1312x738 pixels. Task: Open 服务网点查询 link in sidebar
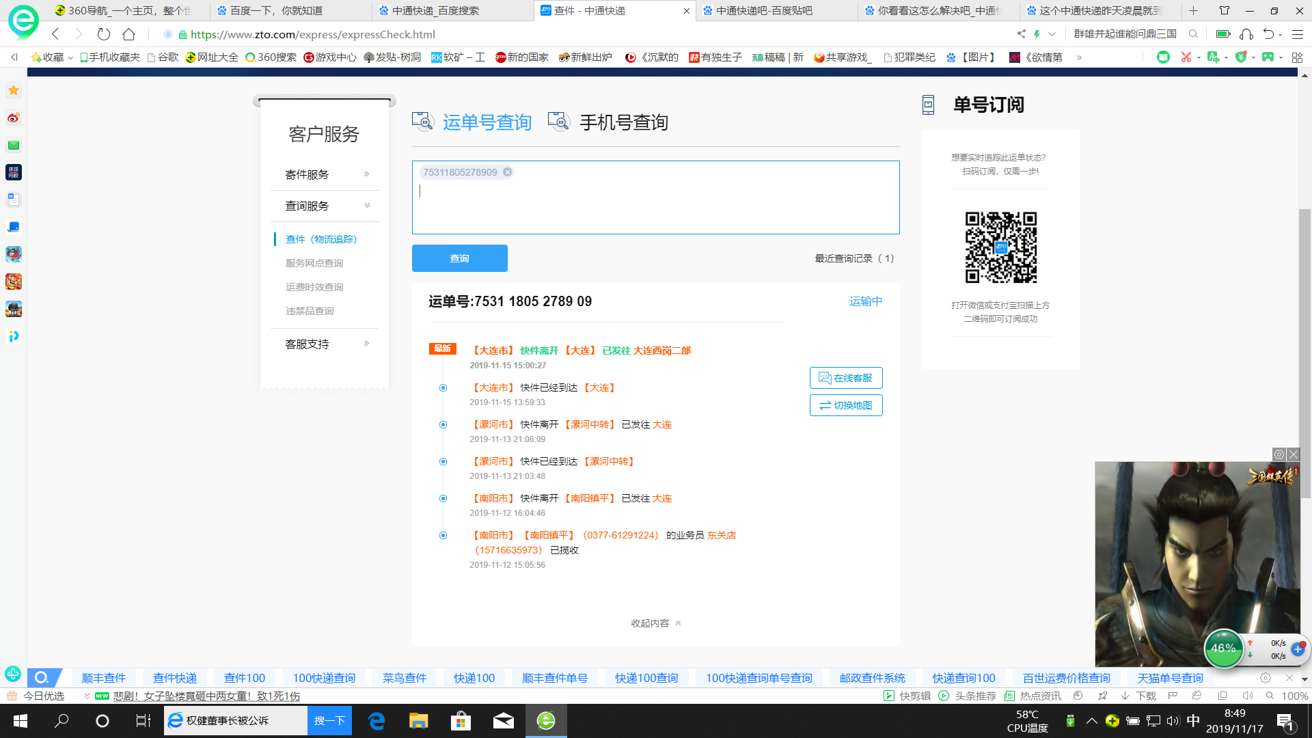tap(314, 263)
